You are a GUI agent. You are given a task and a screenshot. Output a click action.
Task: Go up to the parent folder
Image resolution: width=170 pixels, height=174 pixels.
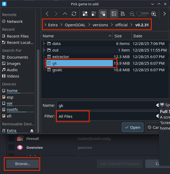(x=65, y=14)
